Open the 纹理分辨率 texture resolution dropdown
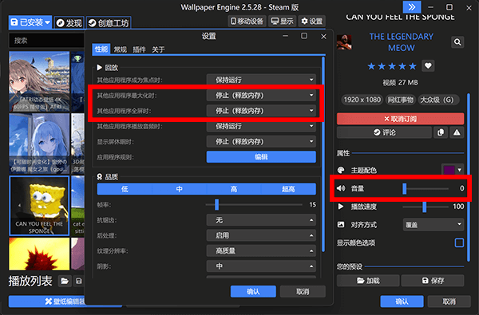 click(x=261, y=250)
